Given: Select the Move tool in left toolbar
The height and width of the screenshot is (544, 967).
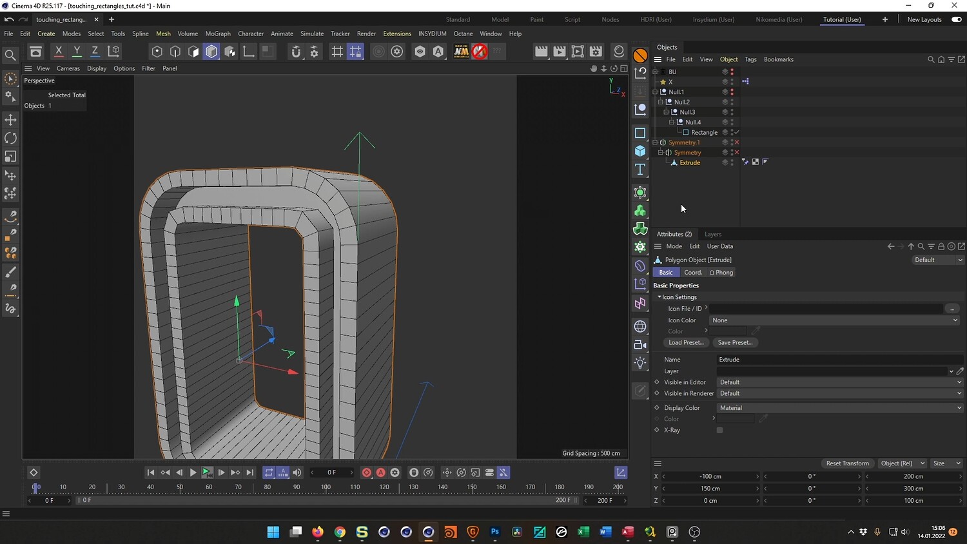Looking at the screenshot, I should tap(10, 120).
